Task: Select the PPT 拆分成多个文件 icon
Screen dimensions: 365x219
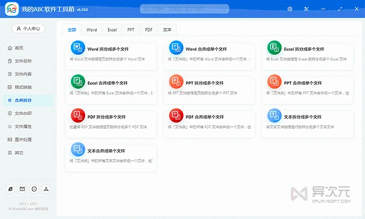Action: [x=176, y=82]
